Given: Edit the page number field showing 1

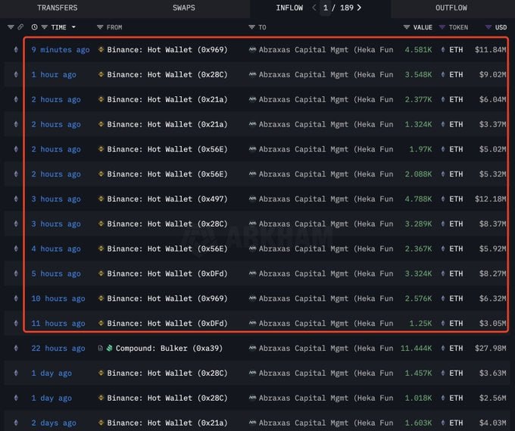Looking at the screenshot, I should pyautogui.click(x=326, y=8).
